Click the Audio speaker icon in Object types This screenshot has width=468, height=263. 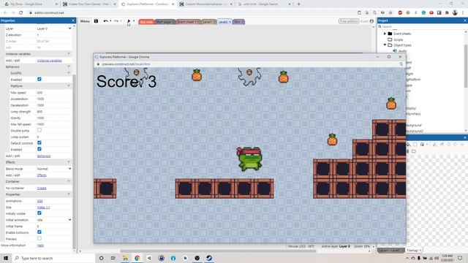[x=395, y=51]
